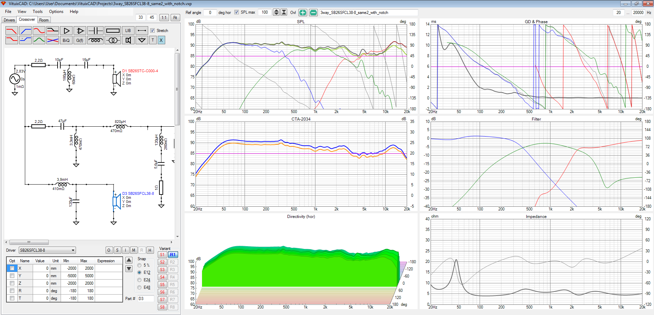654x315 pixels.
Task: Add a BiQ biquad filter block
Action: coord(66,40)
